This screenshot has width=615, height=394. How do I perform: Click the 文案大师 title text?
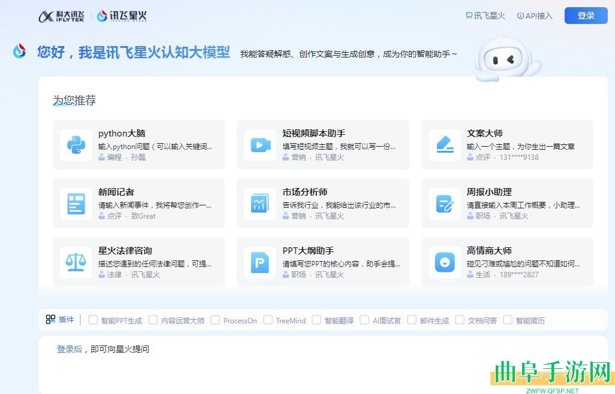[x=485, y=133]
